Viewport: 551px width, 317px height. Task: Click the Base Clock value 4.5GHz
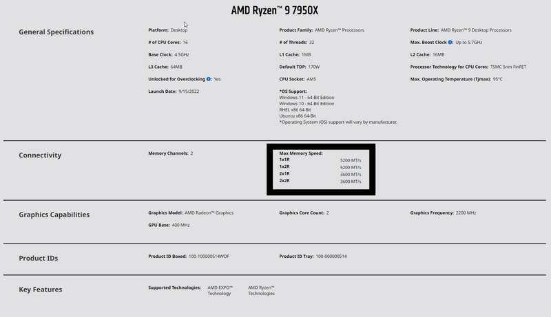(x=182, y=55)
